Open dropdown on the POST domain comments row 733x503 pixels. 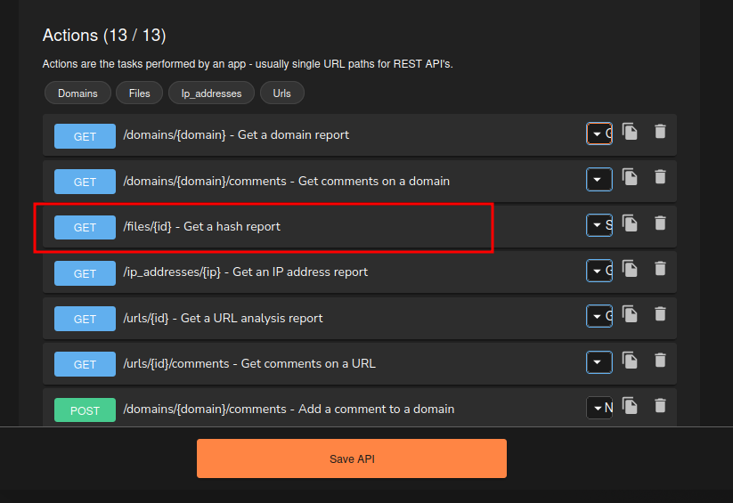[599, 408]
